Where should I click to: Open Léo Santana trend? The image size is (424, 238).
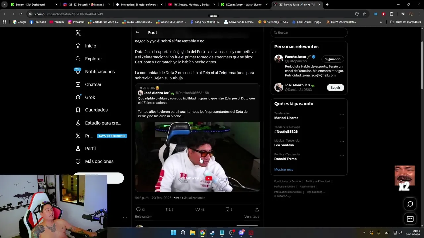coord(284,145)
